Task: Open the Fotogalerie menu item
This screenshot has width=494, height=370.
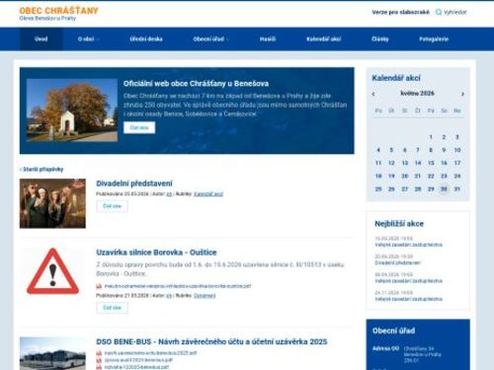Action: pyautogui.click(x=434, y=38)
